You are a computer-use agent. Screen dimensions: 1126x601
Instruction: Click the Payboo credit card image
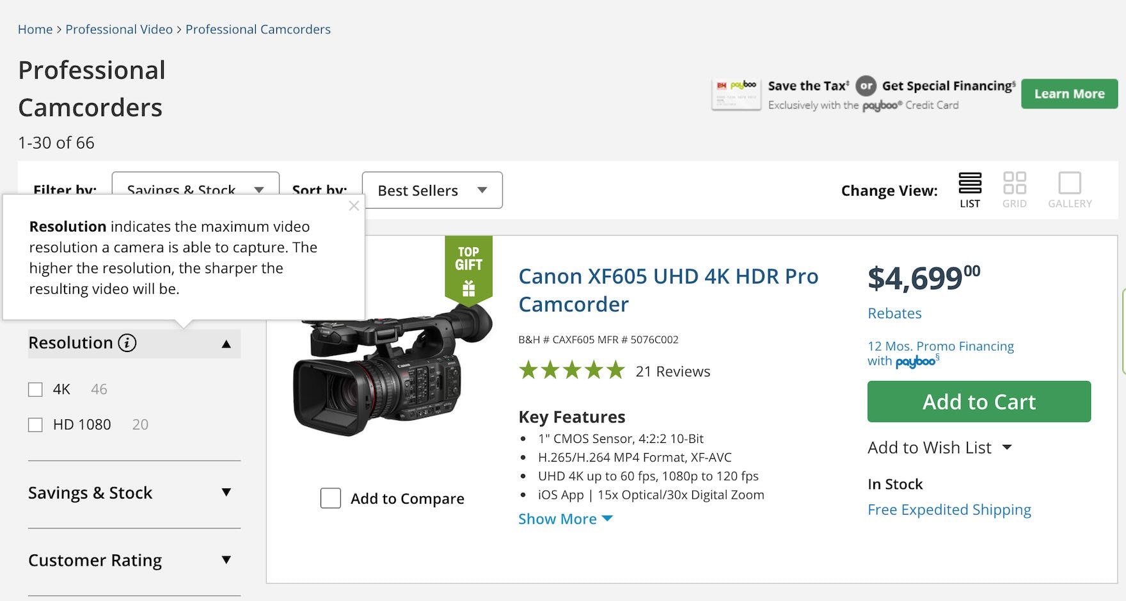coord(736,94)
